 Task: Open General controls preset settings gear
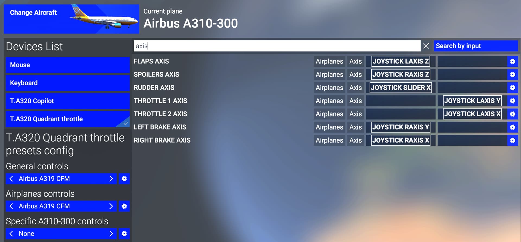pos(124,179)
